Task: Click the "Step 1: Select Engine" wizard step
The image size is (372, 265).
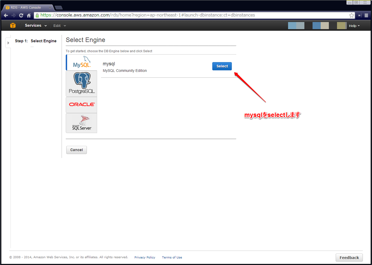Action: coord(36,41)
